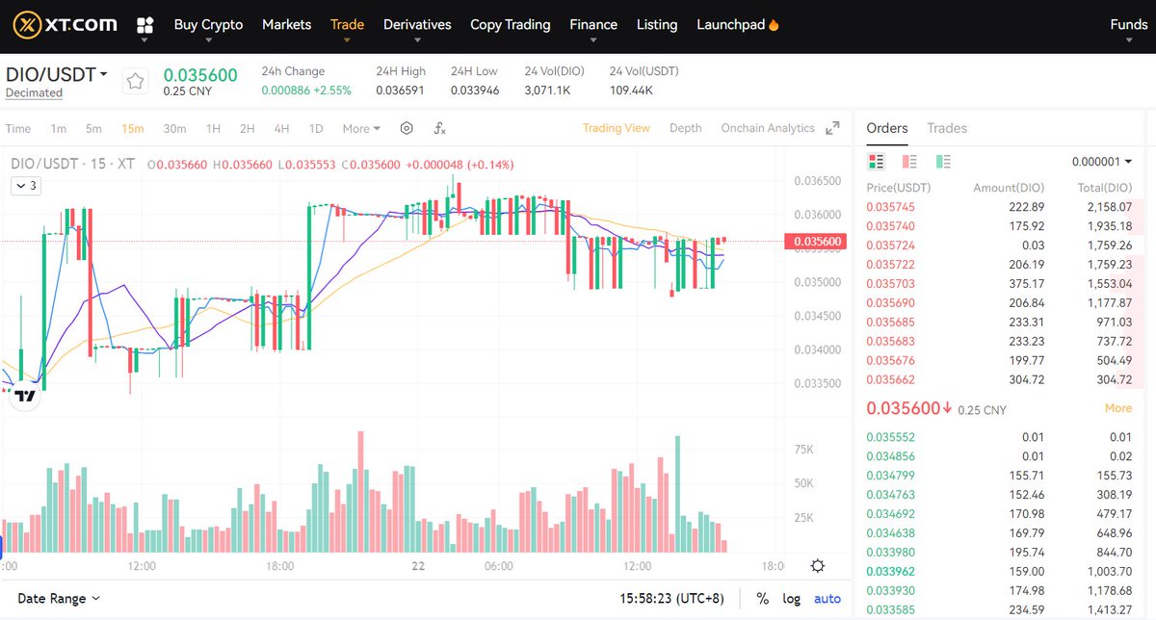Image resolution: width=1156 pixels, height=620 pixels.
Task: Open Copy Trading page
Action: 511,25
